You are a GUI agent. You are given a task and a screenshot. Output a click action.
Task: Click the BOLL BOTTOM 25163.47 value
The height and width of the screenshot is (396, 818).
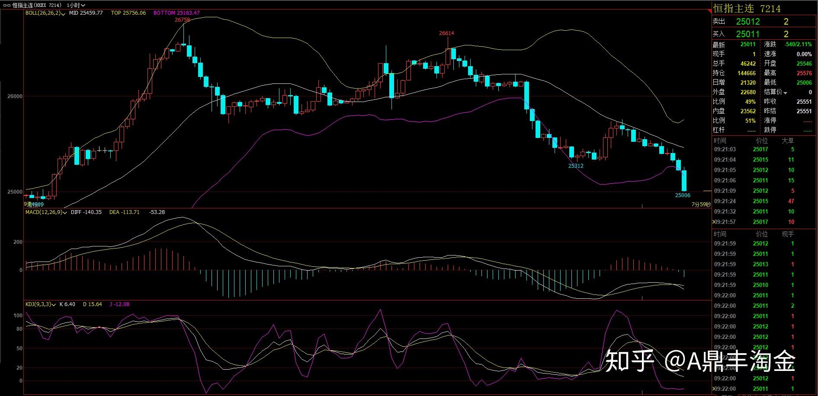[x=176, y=13]
